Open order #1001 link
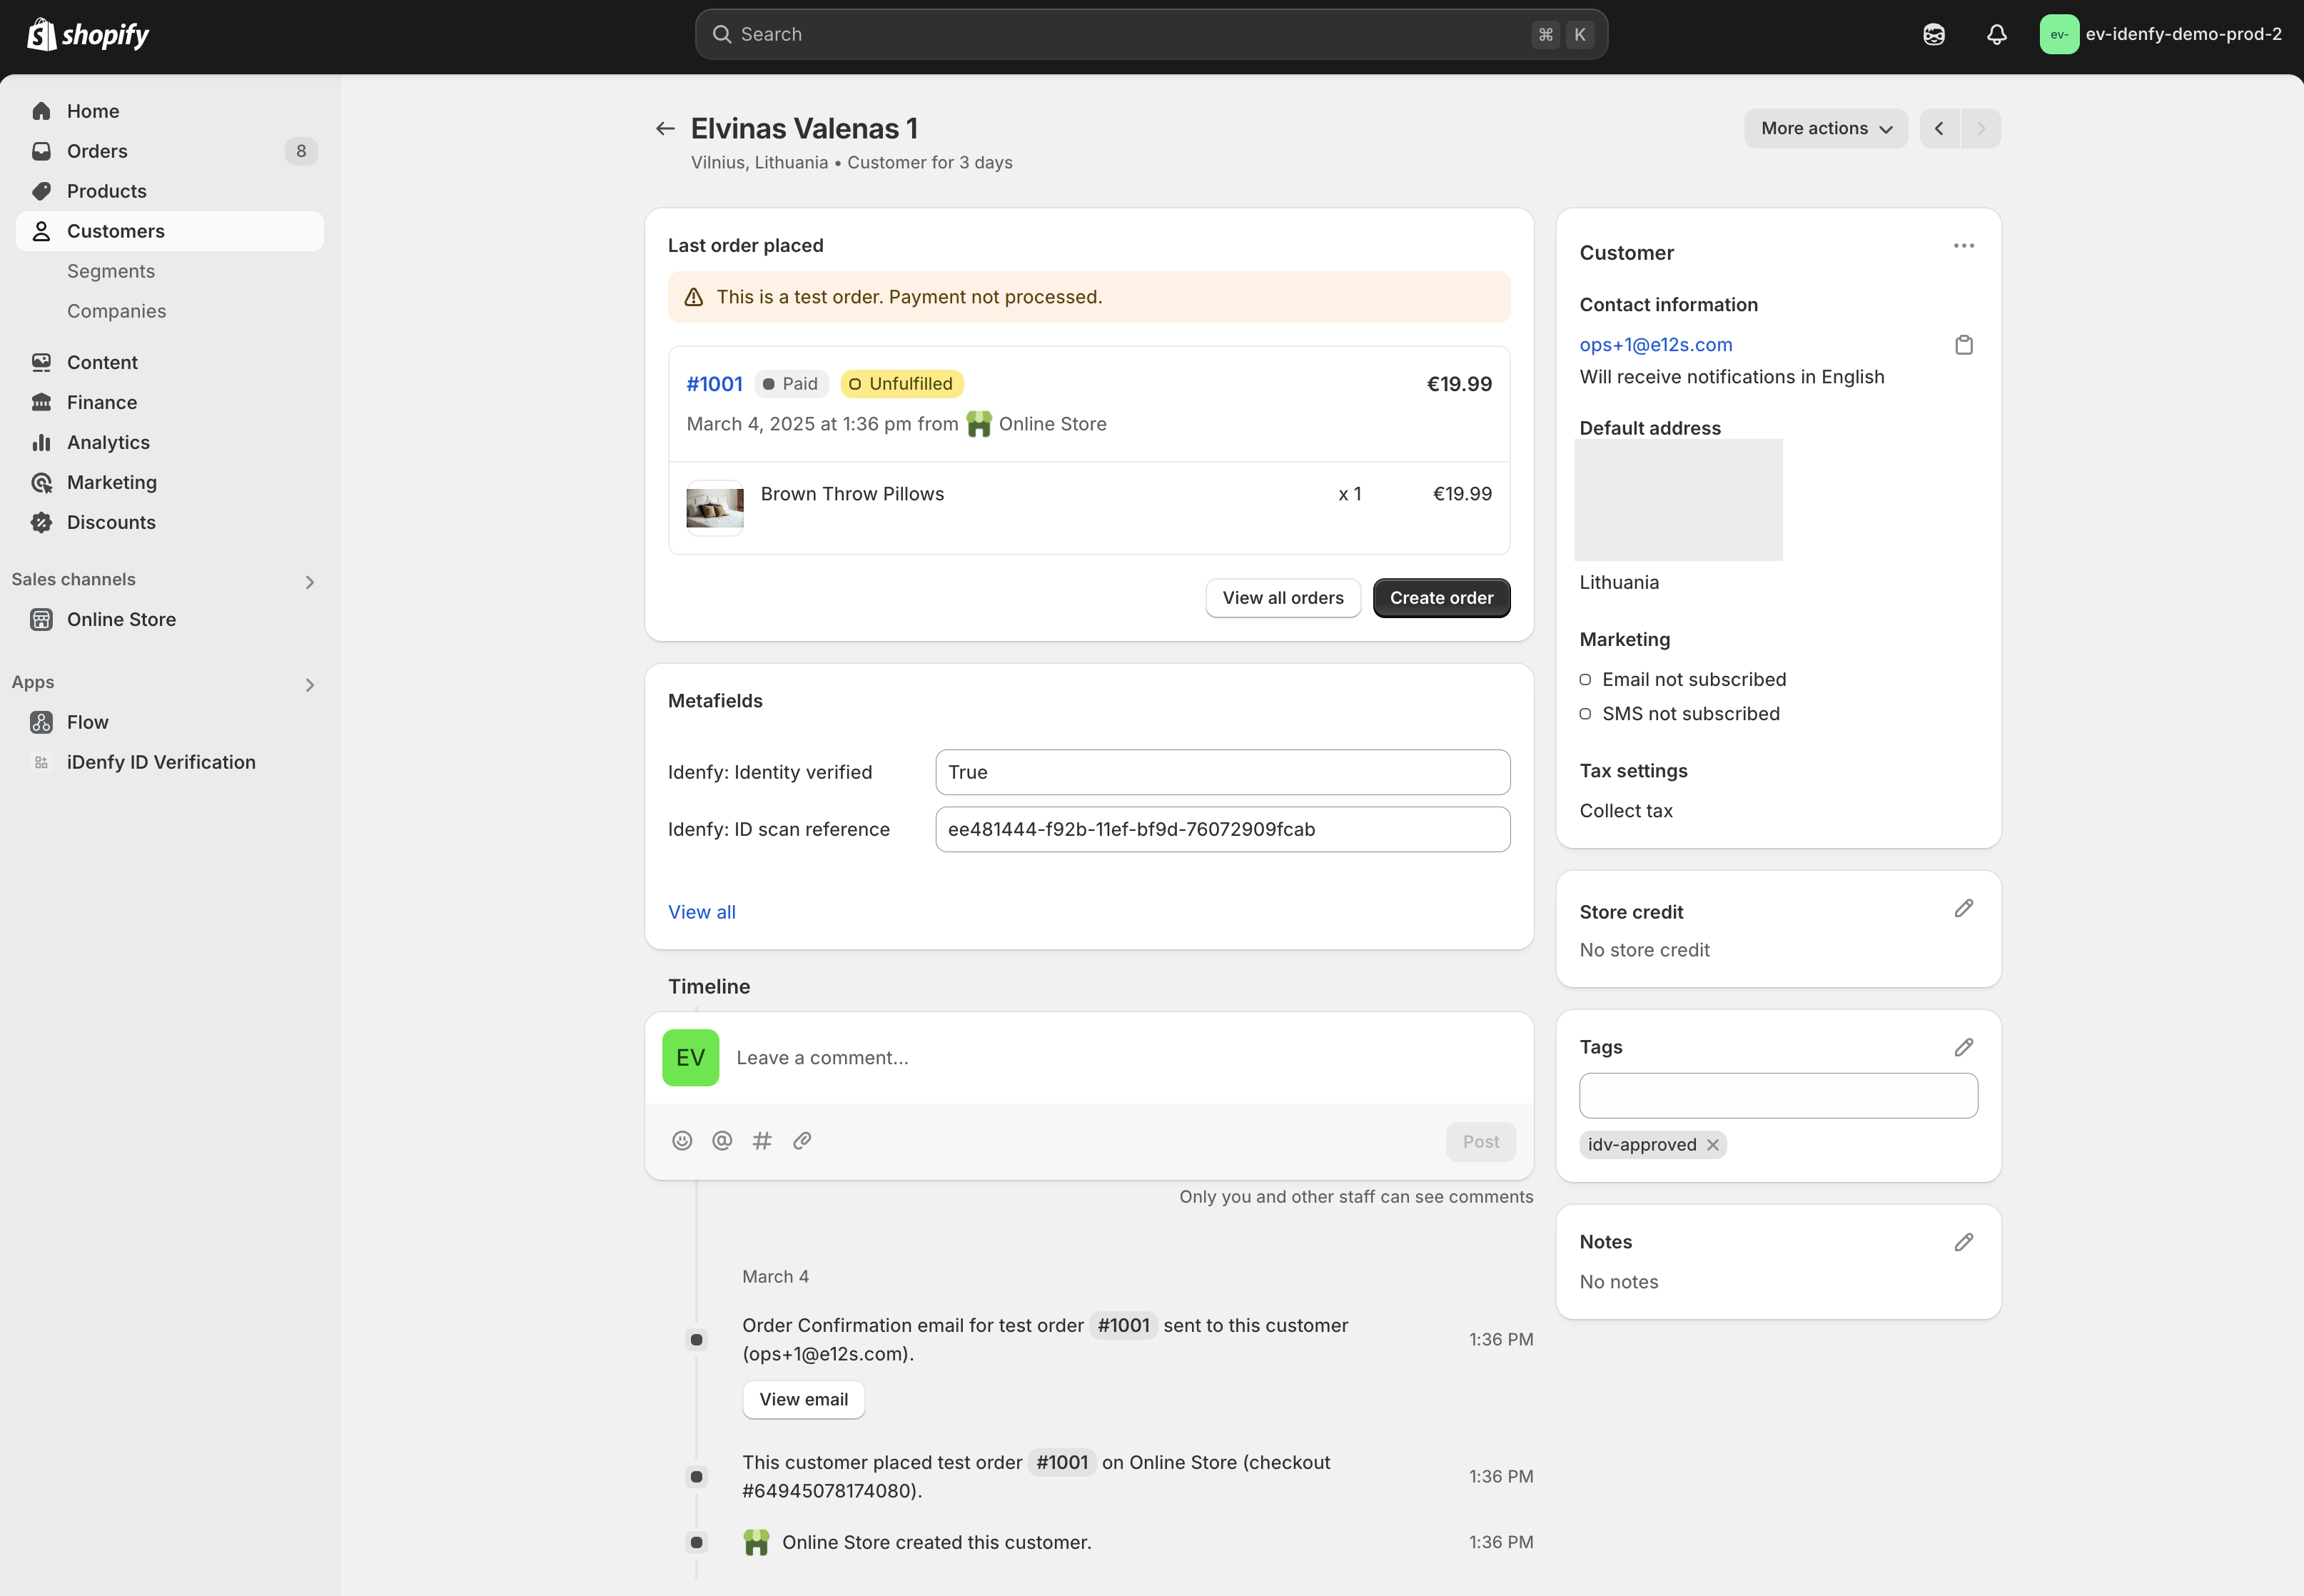The image size is (2304, 1596). [x=714, y=384]
